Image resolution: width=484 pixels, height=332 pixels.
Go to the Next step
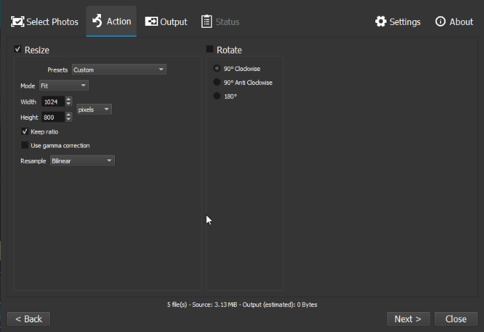tap(407, 319)
